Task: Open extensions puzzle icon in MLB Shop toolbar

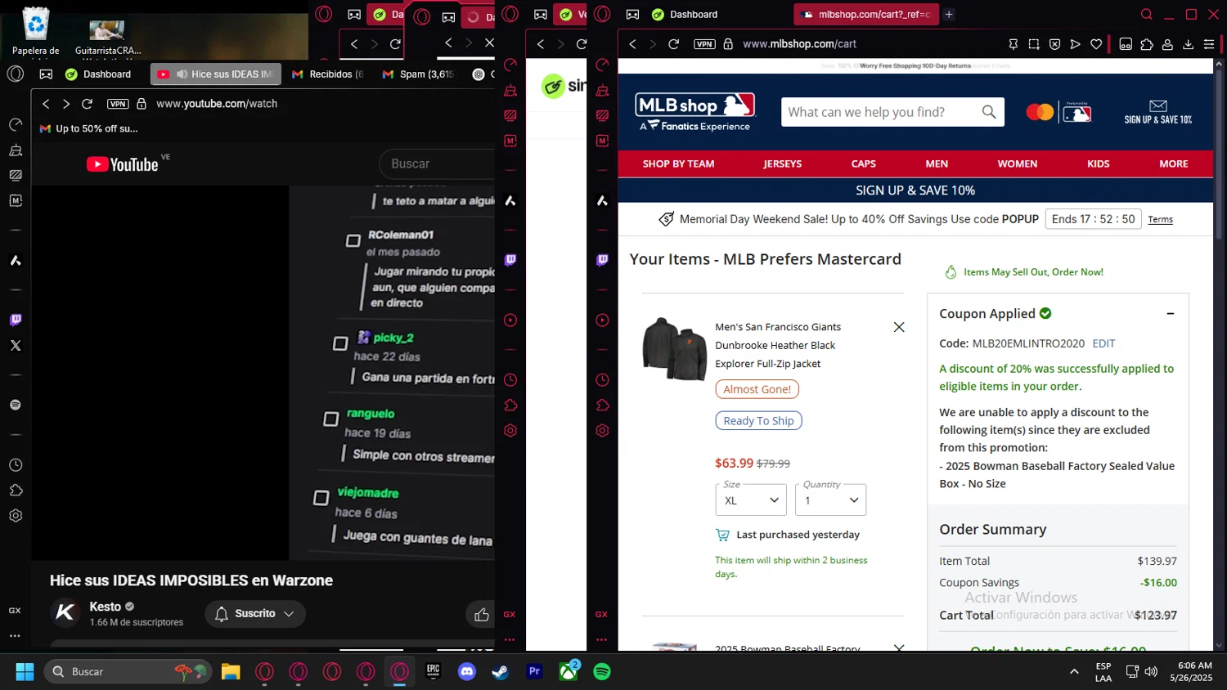Action: (x=1147, y=44)
